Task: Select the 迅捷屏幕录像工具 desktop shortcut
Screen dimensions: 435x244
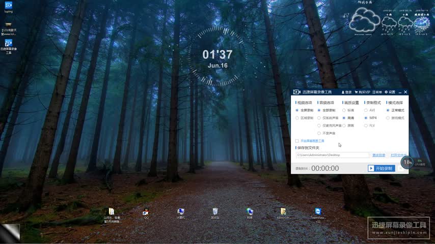Action: pyautogui.click(x=8, y=47)
